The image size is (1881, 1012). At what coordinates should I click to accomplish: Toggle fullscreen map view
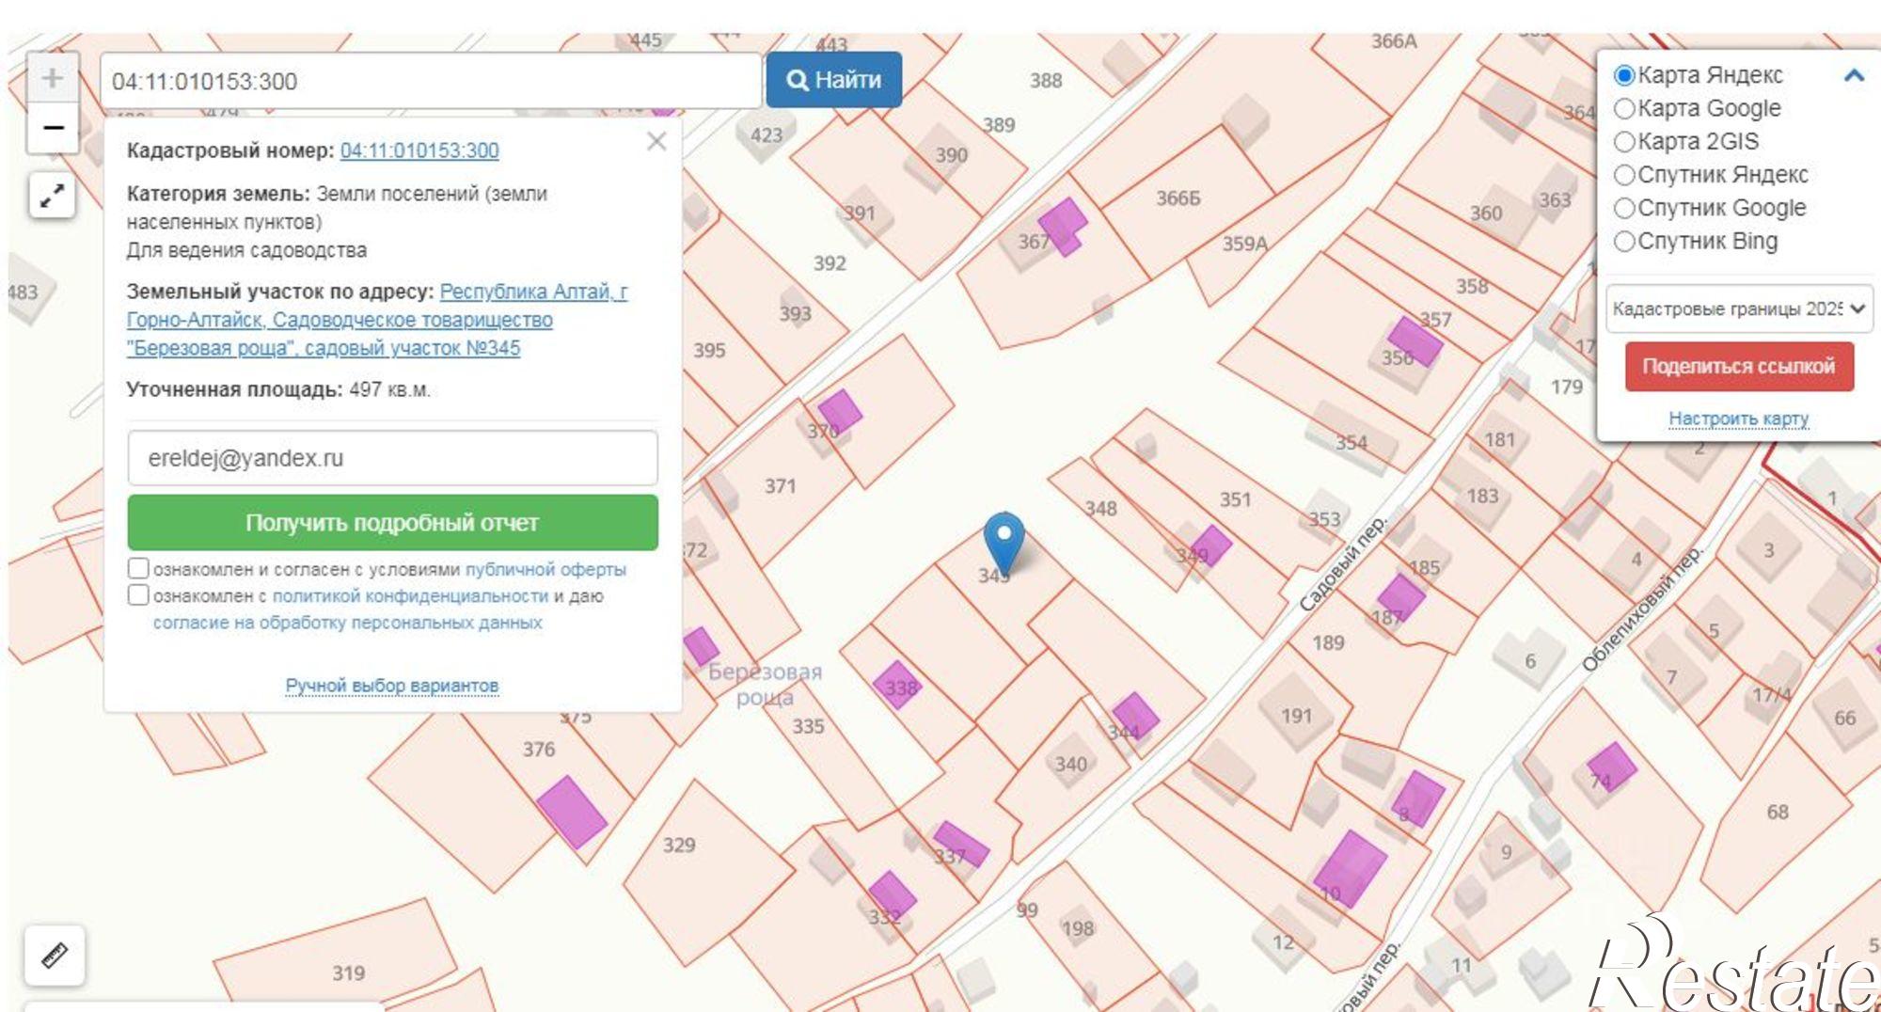coord(53,196)
